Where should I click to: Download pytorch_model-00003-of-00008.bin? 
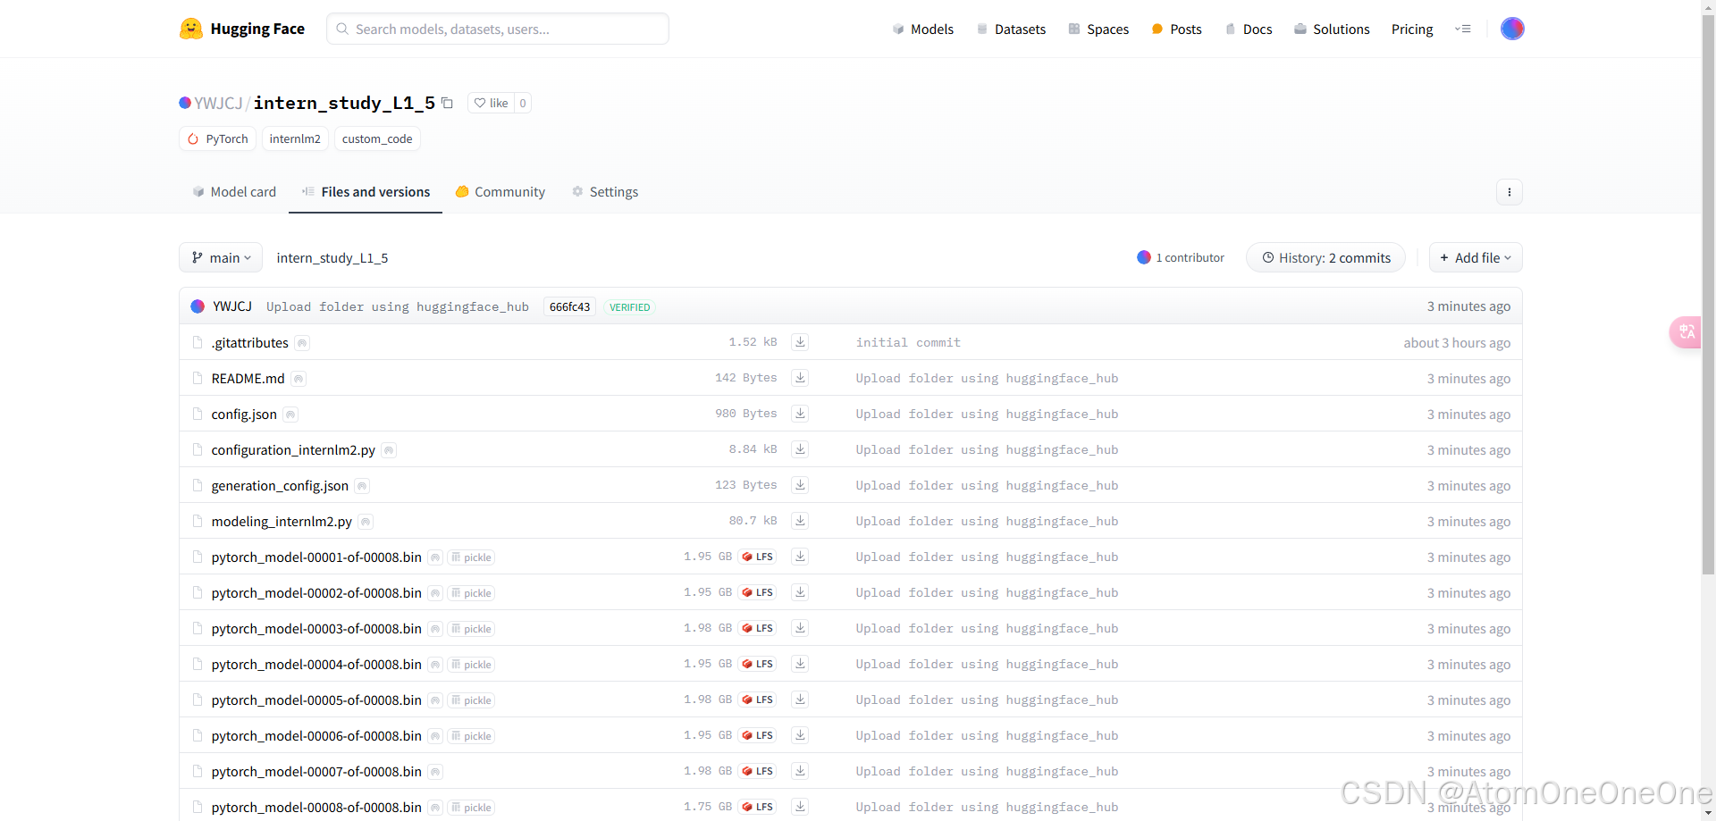tap(800, 628)
